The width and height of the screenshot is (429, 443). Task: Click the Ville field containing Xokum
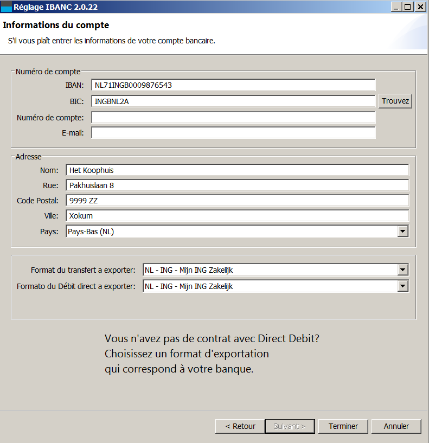click(x=237, y=216)
